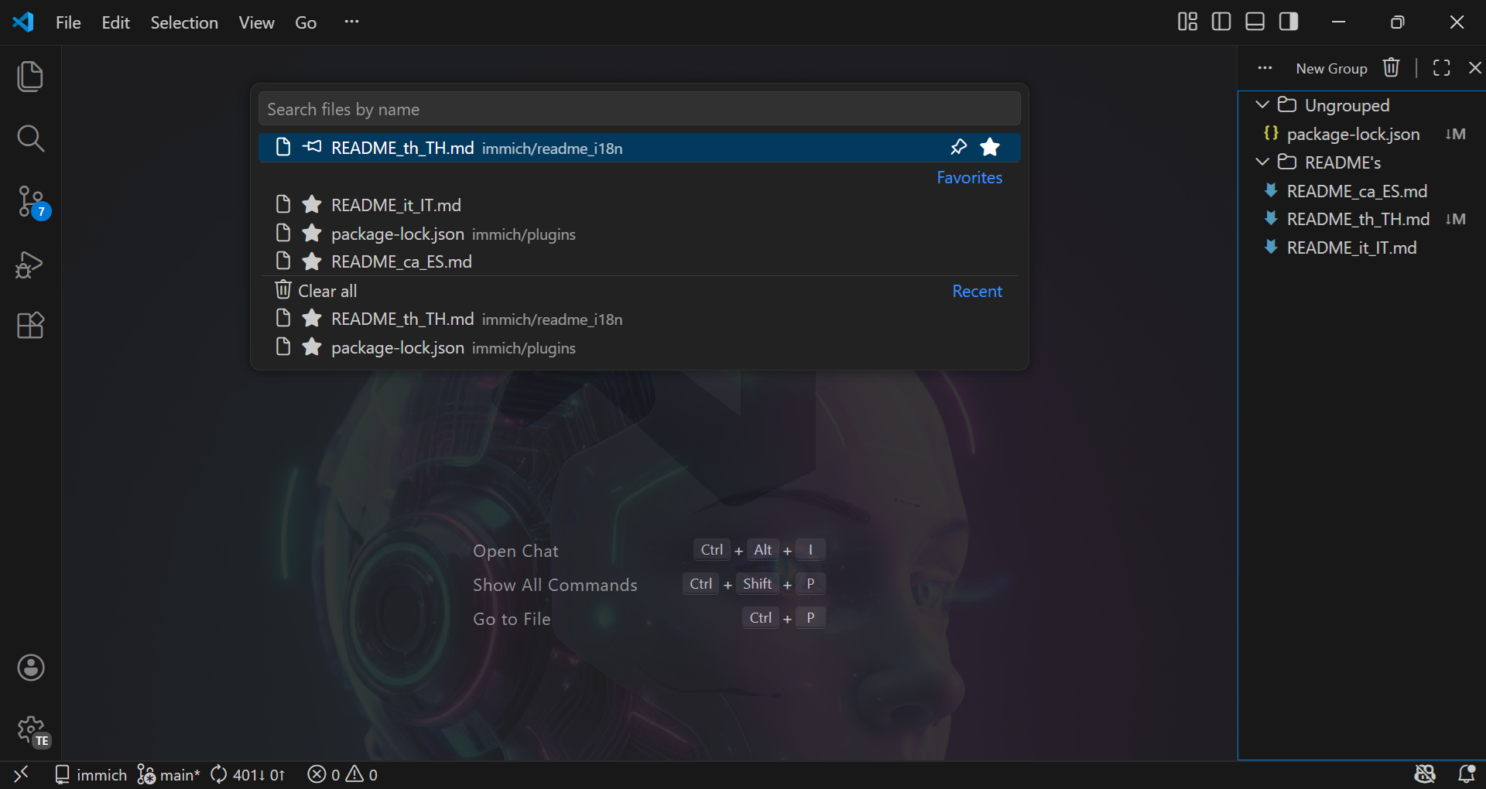The width and height of the screenshot is (1486, 789).
Task: Show more menu bar items ellipsis
Action: point(351,22)
